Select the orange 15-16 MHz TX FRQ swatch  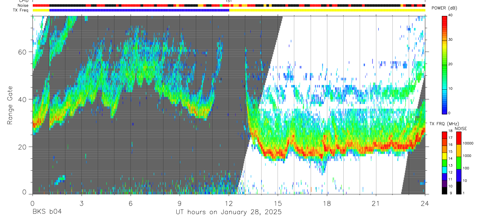[445, 149]
